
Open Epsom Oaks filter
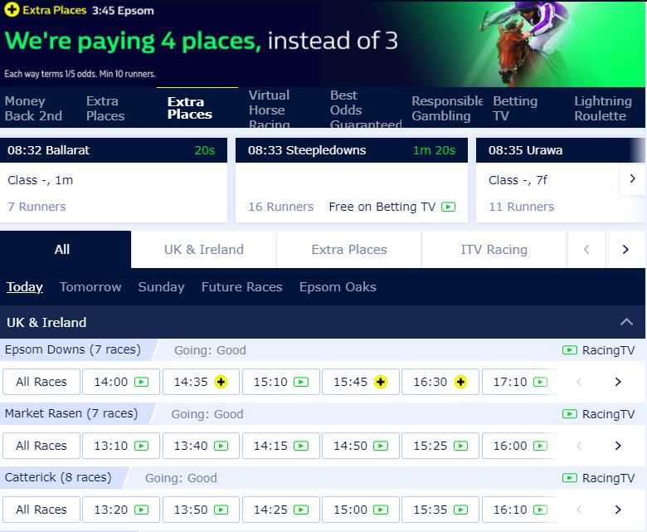pyautogui.click(x=338, y=287)
